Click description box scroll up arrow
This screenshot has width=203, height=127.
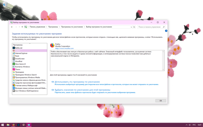[163, 52]
